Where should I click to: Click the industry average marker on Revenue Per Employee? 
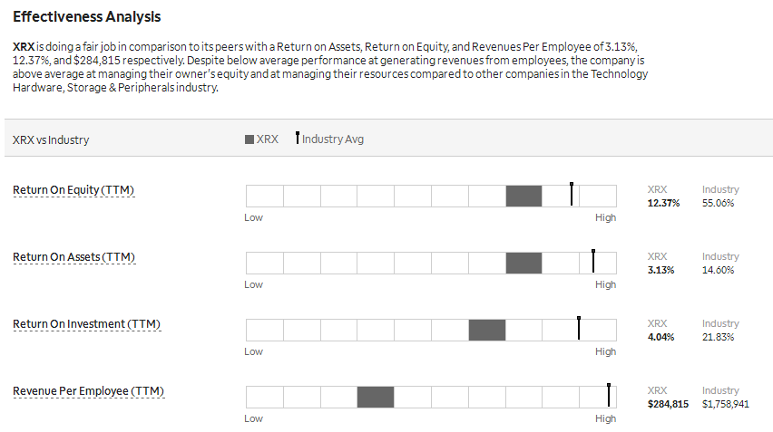tap(609, 395)
